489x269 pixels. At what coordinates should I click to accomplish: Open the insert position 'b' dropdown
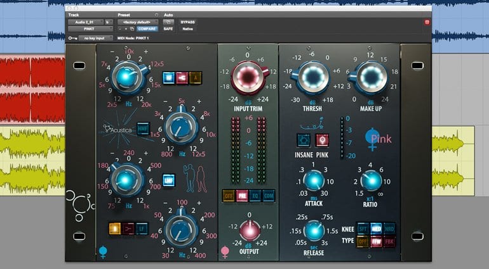(109, 22)
